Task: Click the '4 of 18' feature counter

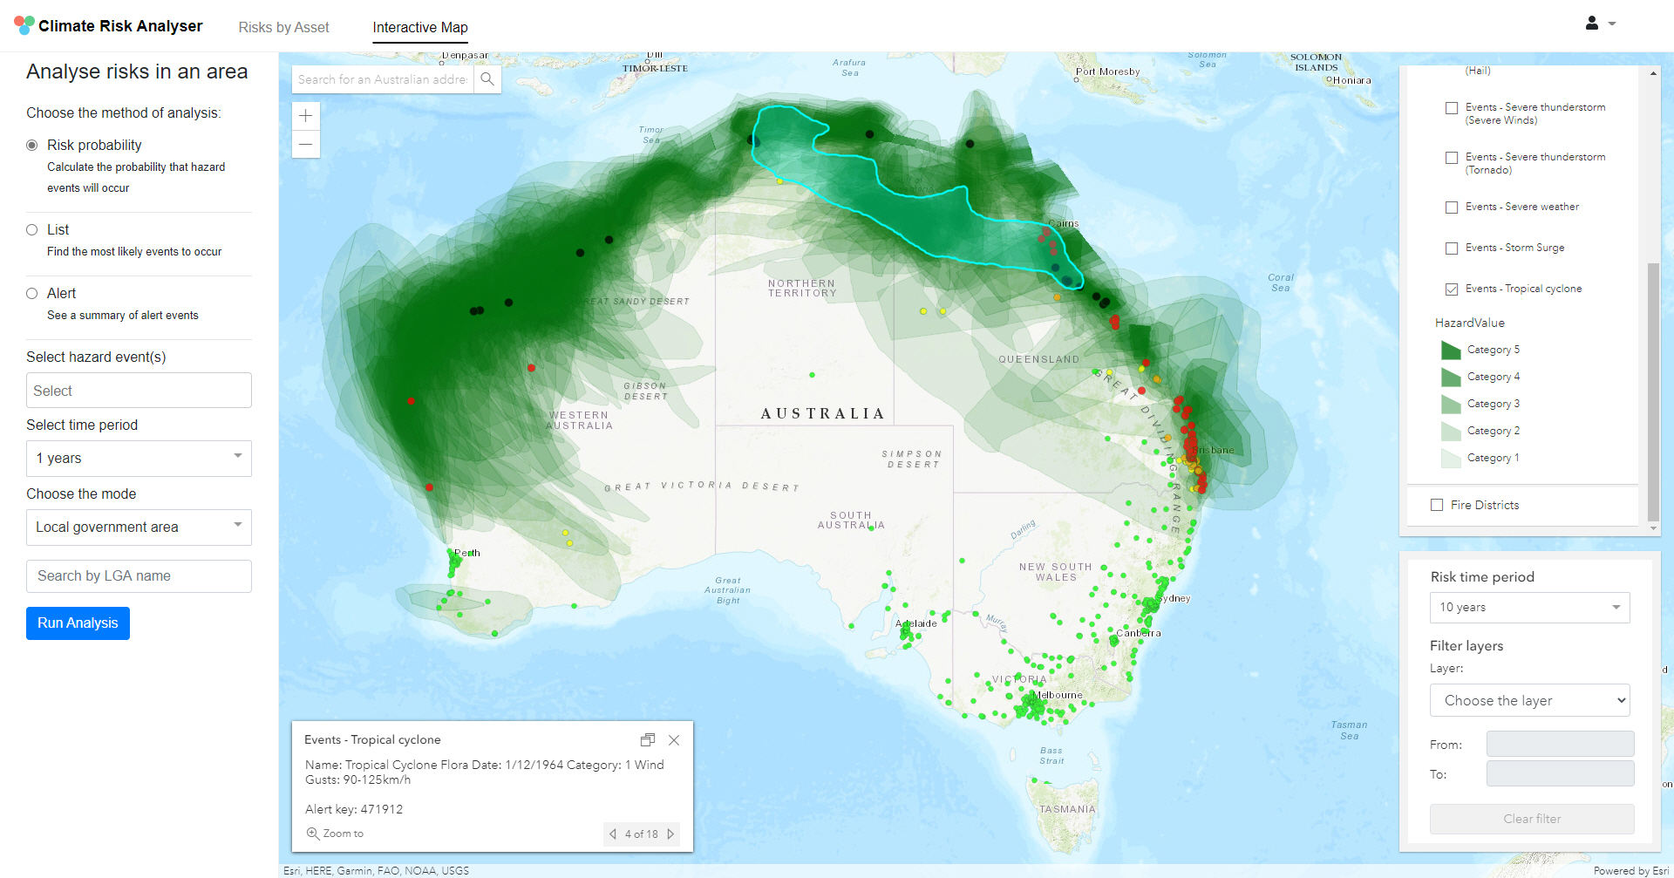Action: click(641, 834)
